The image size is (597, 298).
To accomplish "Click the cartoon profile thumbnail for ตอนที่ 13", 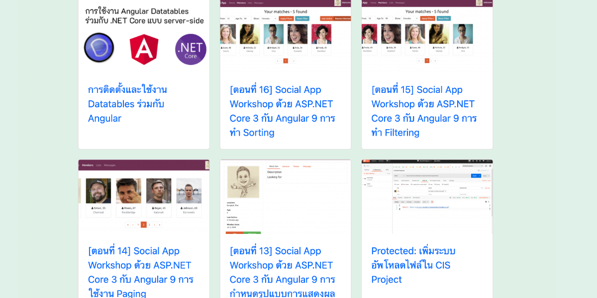I will click(x=286, y=197).
